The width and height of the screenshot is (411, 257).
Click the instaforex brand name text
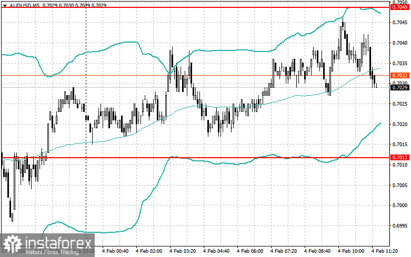click(58, 243)
